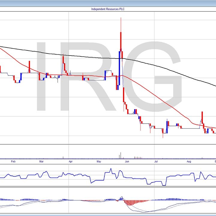Screen dimensions: 216x216
Task: Select the Aug label on date axis
Action: (x=189, y=161)
